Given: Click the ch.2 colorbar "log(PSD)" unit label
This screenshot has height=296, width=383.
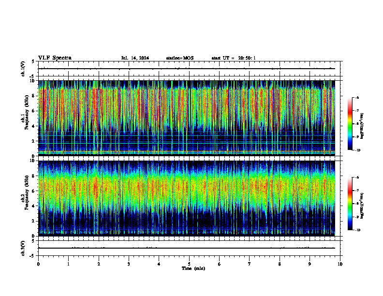Looking at the screenshot, I should tap(362, 206).
